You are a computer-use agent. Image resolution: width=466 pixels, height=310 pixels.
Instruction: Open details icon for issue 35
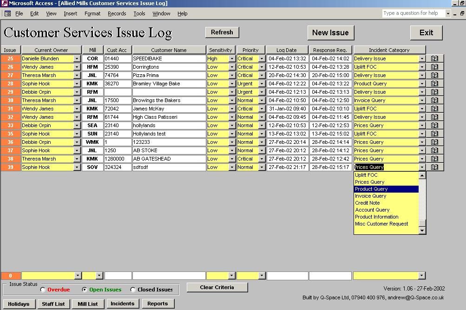point(435,134)
